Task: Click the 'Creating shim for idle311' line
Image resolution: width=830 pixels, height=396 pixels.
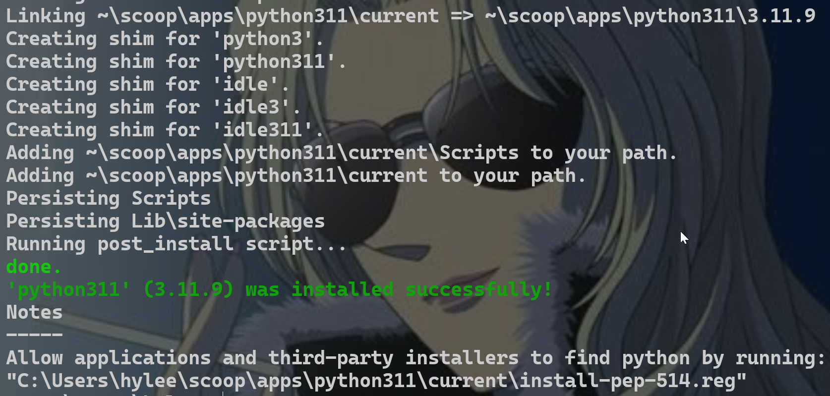Action: click(x=165, y=130)
